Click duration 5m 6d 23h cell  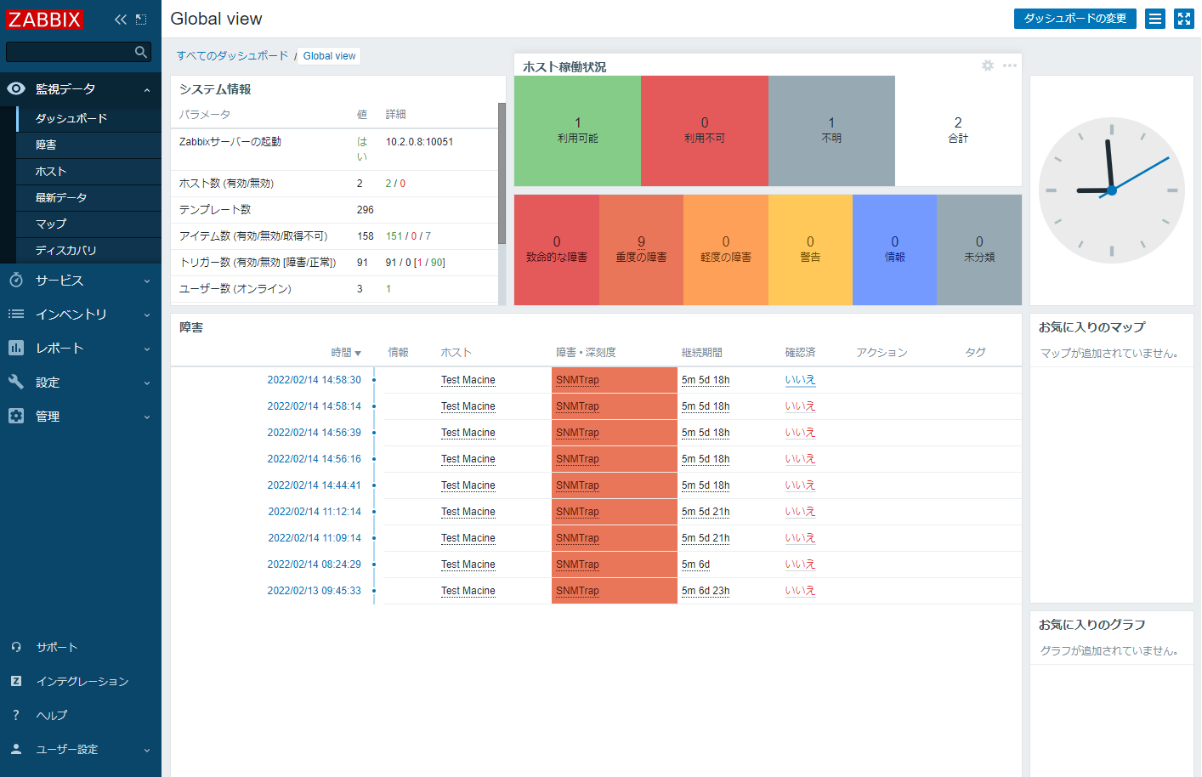[706, 591]
